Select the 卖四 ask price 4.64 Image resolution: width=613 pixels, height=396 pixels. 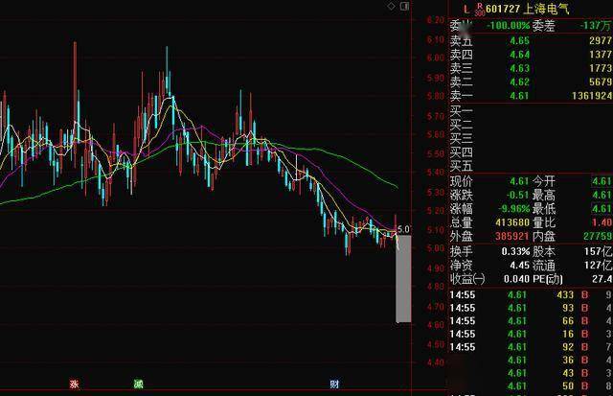[x=519, y=55]
